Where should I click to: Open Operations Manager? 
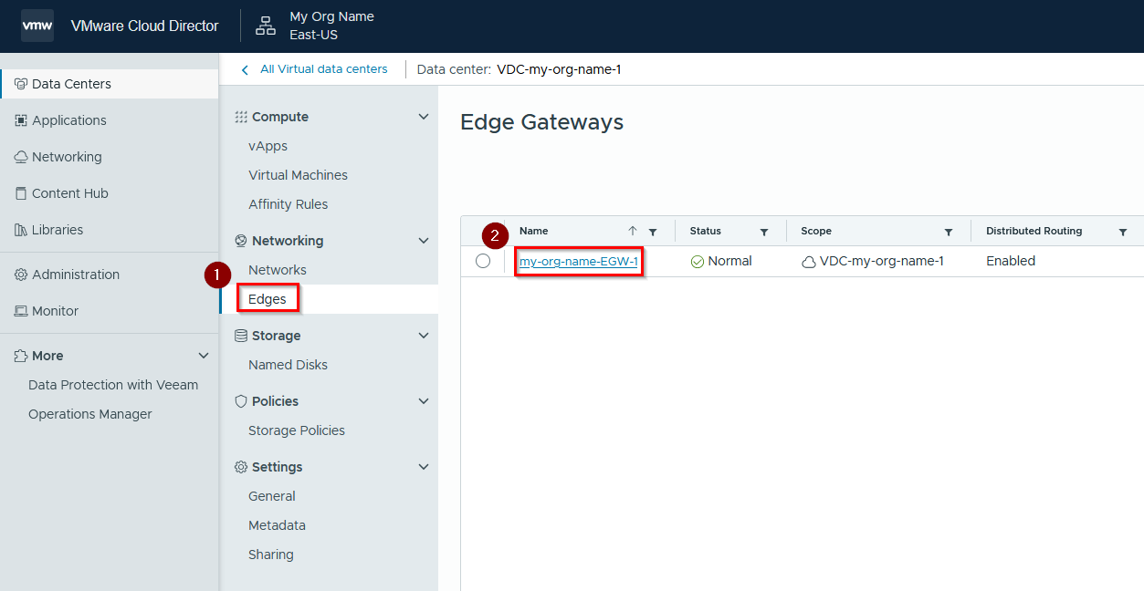click(x=90, y=414)
